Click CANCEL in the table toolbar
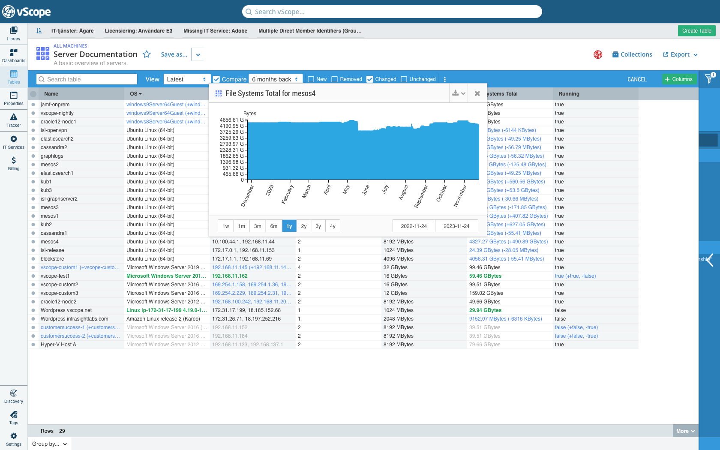This screenshot has height=450, width=720. pyautogui.click(x=637, y=79)
